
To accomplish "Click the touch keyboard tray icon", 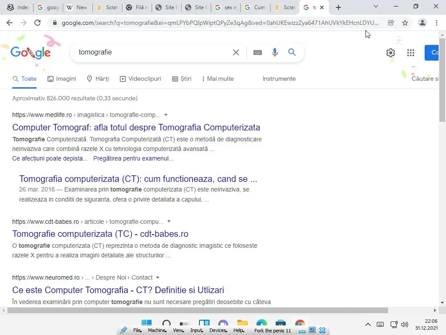I will pyautogui.click(x=380, y=325).
